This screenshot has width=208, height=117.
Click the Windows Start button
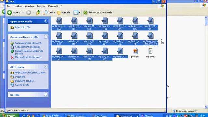(x=9, y=116)
